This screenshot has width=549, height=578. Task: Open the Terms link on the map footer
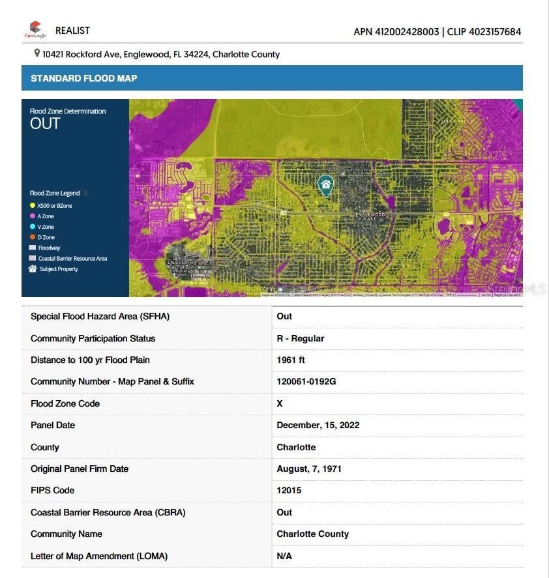tap(485, 293)
